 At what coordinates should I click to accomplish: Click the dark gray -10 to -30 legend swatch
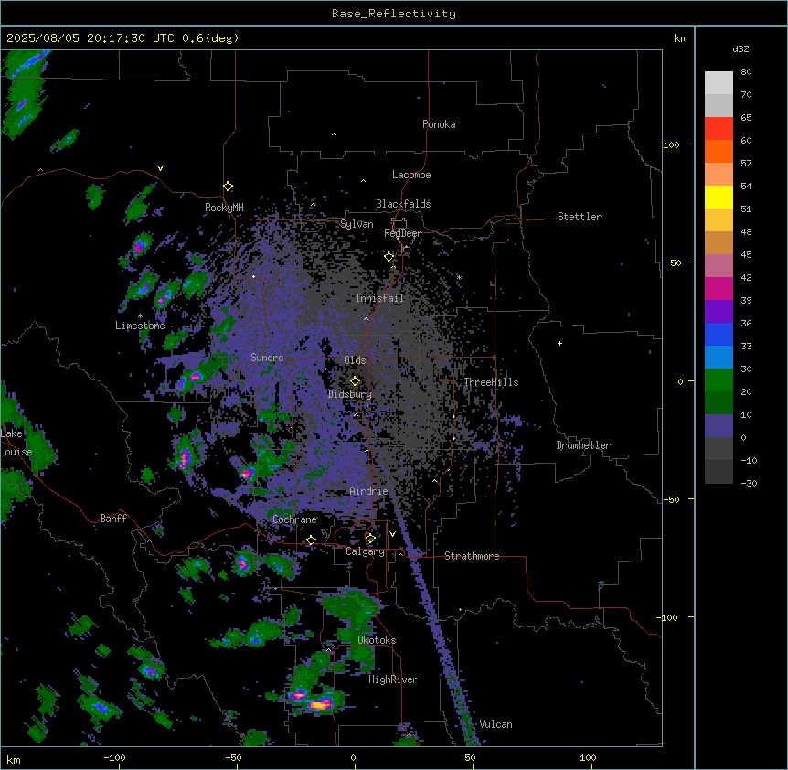(x=719, y=472)
